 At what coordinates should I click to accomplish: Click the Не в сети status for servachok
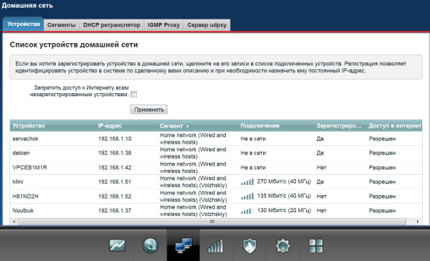point(253,138)
